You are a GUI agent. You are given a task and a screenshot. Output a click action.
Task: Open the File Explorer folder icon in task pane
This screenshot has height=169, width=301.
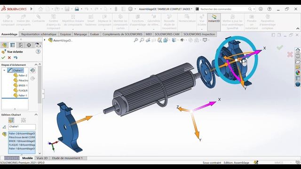pos(298,61)
